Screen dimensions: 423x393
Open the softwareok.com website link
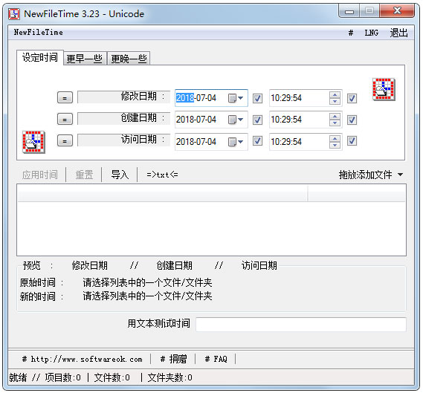tap(83, 359)
